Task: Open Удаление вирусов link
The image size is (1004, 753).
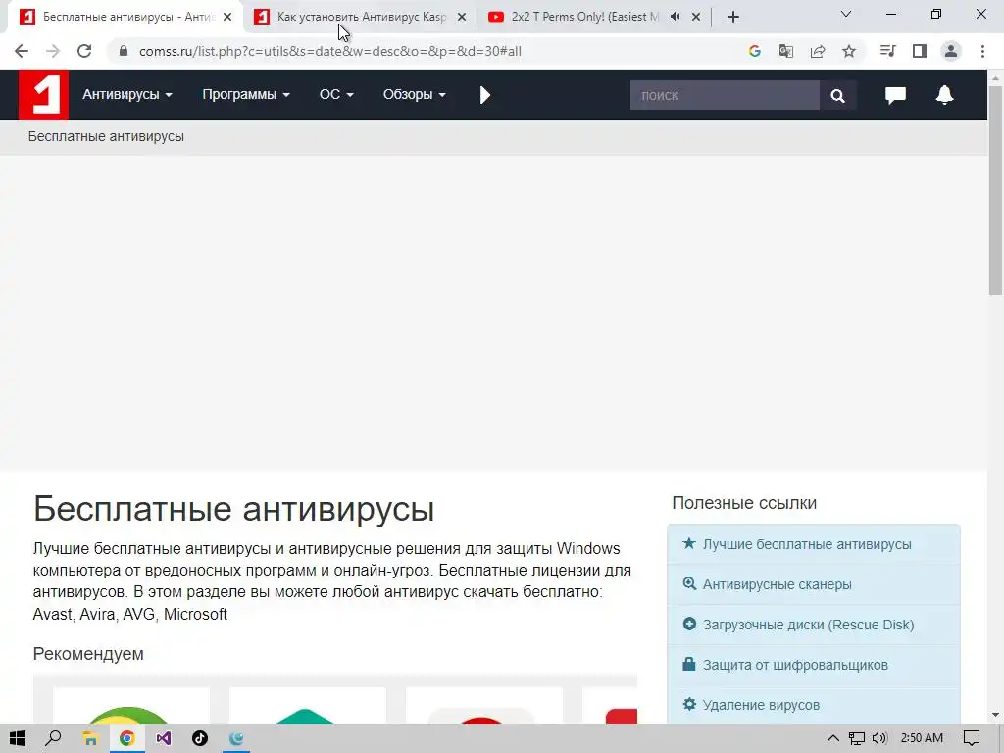Action: [x=761, y=705]
